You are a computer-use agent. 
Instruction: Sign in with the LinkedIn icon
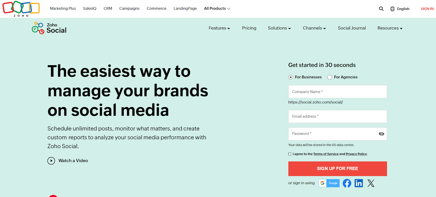[x=359, y=183]
